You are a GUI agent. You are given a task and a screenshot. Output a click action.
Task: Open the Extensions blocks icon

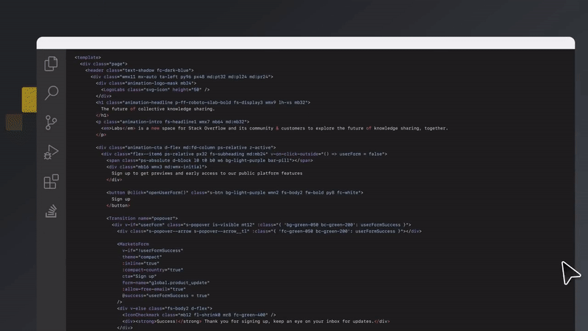tap(51, 182)
